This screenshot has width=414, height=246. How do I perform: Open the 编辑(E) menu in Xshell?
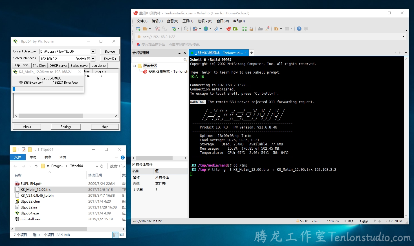coord(157,21)
